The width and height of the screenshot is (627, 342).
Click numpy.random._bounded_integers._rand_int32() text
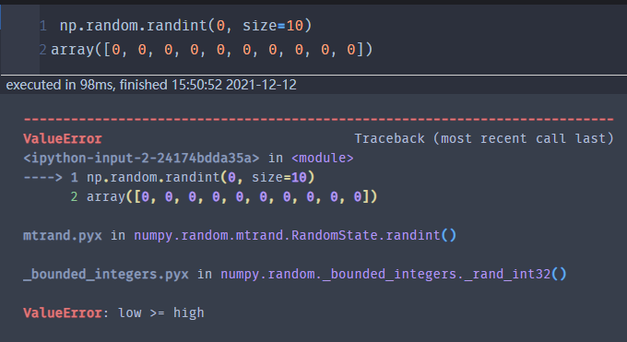(x=394, y=274)
